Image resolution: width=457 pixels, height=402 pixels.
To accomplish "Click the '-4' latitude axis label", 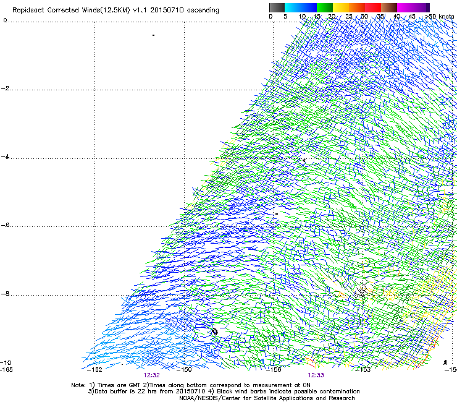I will (5, 156).
